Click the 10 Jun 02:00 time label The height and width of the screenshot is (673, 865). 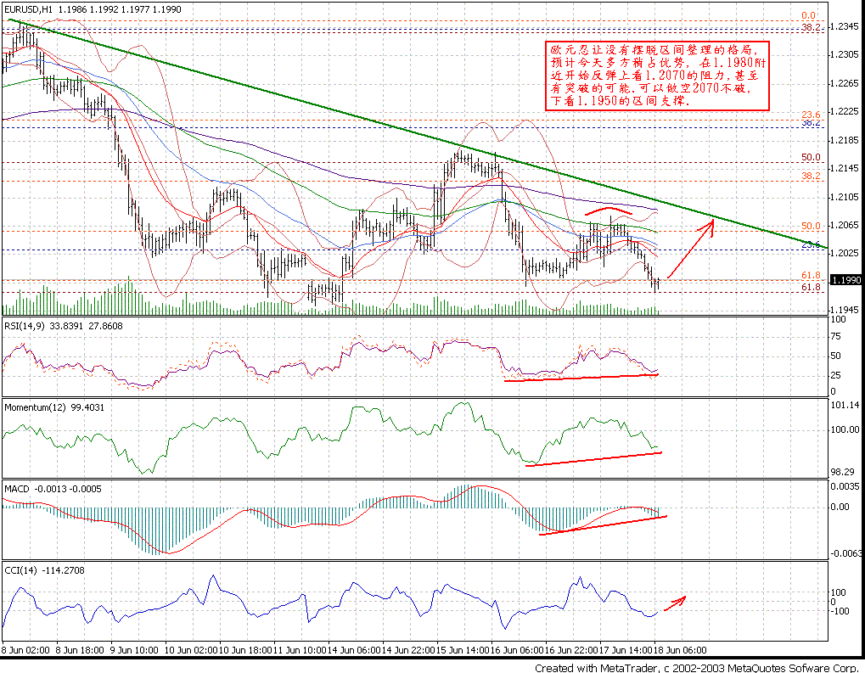(190, 650)
